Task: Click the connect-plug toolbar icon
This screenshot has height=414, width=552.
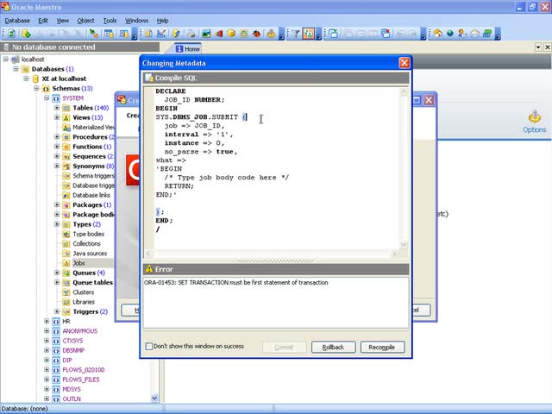Action: click(x=94, y=34)
